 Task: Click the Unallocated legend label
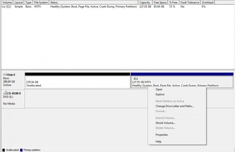tap(12, 150)
